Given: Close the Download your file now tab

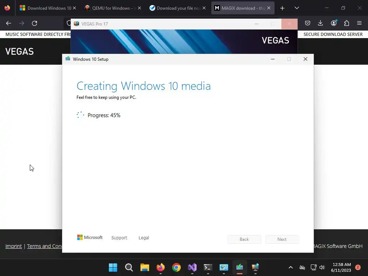Looking at the screenshot, I should (204, 8).
